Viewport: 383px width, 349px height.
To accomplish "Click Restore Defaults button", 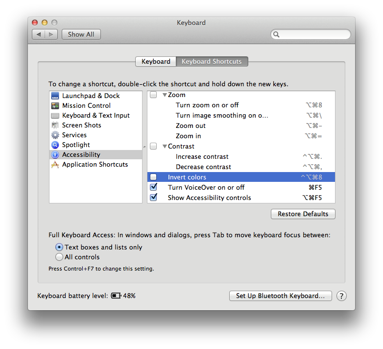I will (x=303, y=214).
